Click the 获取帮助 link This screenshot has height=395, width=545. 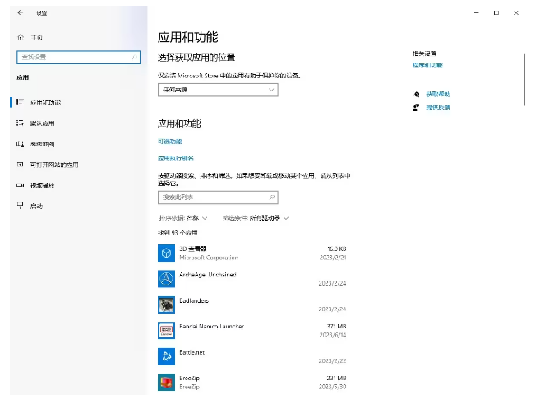(x=438, y=94)
